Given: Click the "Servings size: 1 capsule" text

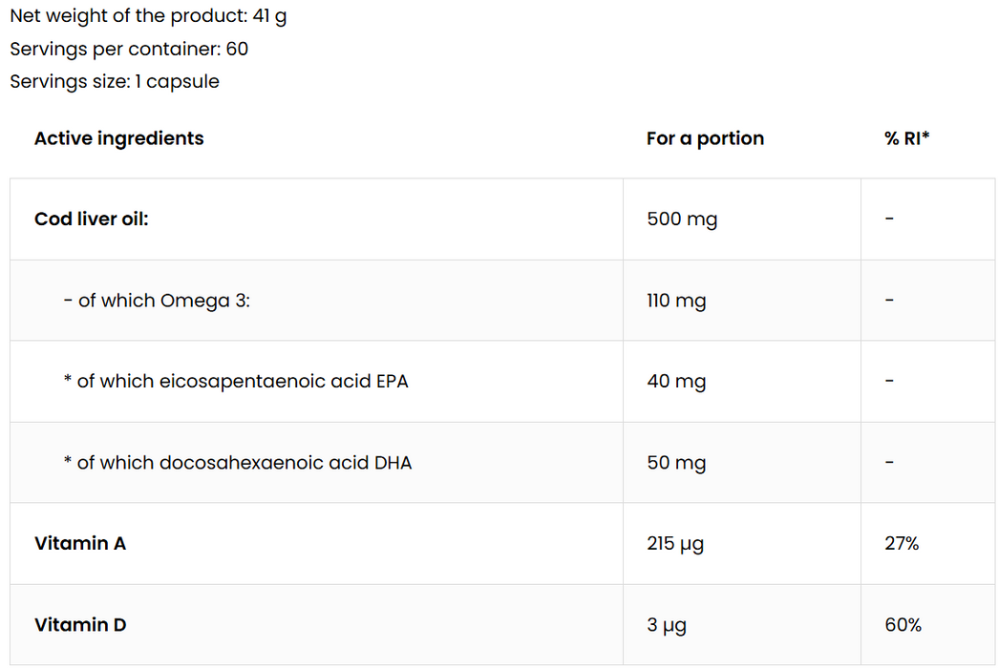Looking at the screenshot, I should (x=115, y=81).
